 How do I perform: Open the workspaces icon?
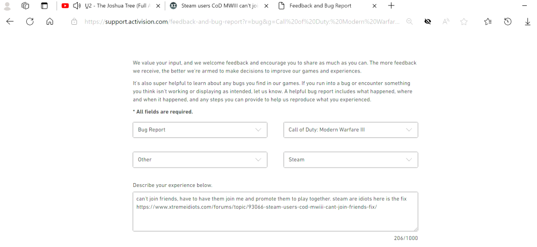tap(25, 6)
